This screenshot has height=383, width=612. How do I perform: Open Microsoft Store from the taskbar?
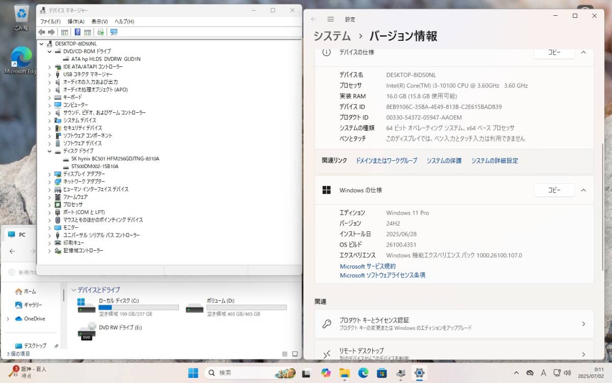(381, 373)
